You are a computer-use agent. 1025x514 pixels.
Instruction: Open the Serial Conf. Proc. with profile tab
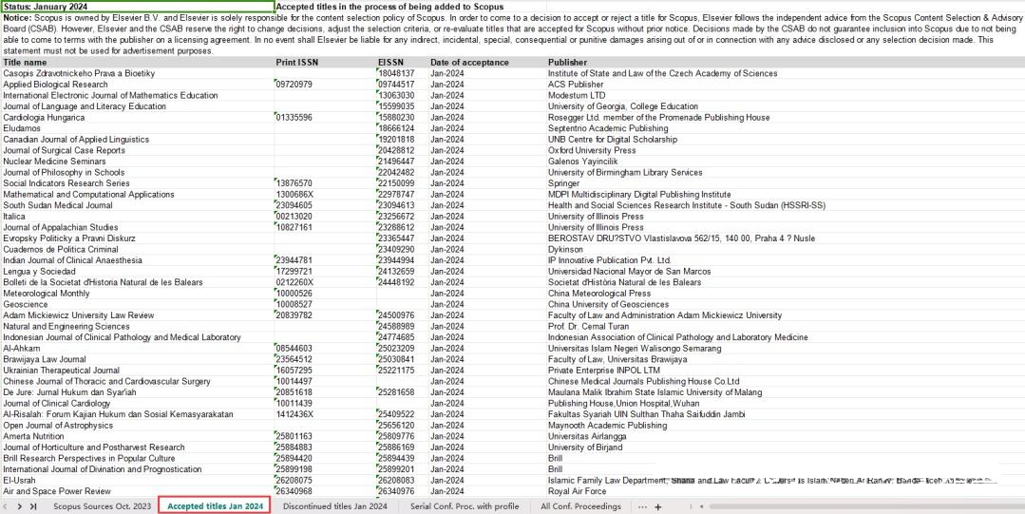pyautogui.click(x=465, y=506)
